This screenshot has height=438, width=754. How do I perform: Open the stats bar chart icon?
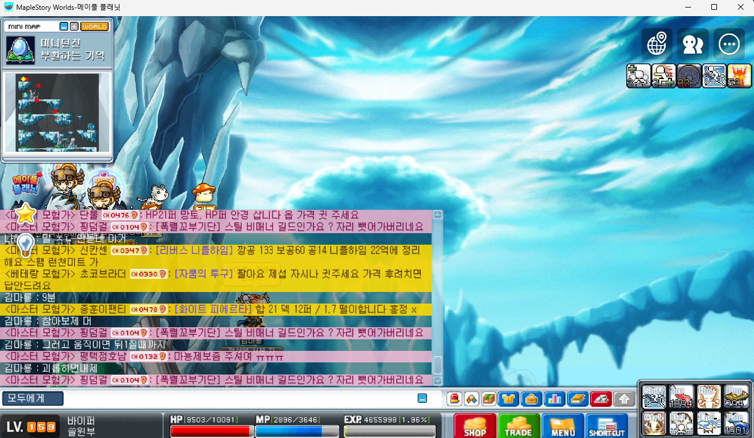click(x=554, y=399)
